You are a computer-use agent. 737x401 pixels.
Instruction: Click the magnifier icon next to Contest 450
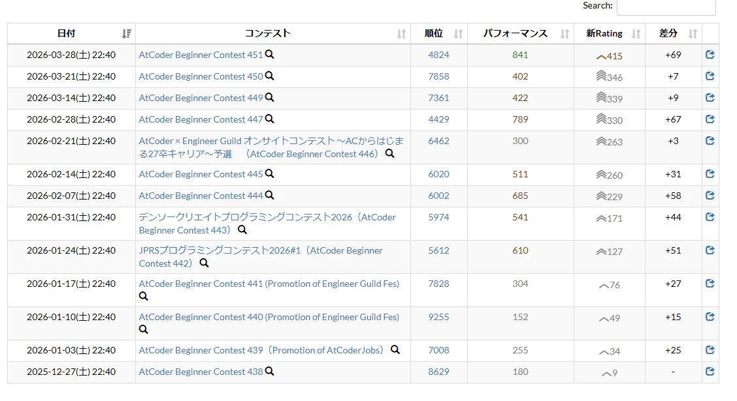[x=269, y=76]
